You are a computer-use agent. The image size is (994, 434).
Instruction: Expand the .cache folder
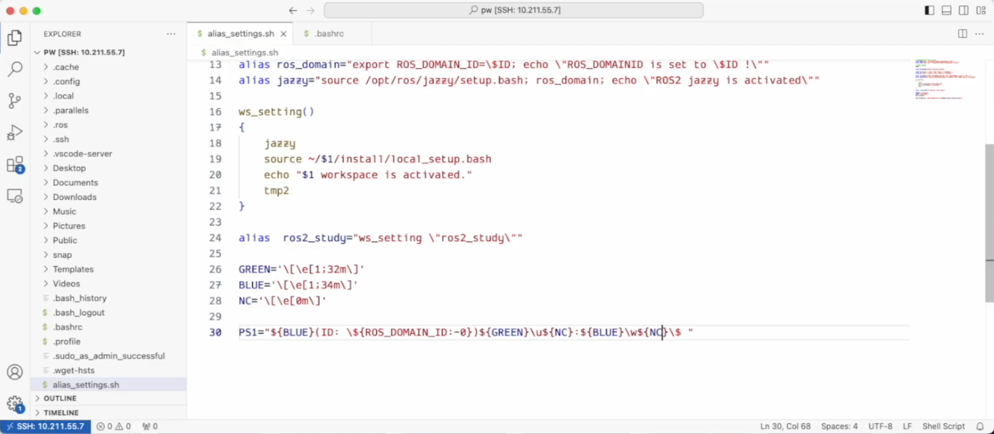tap(108, 67)
